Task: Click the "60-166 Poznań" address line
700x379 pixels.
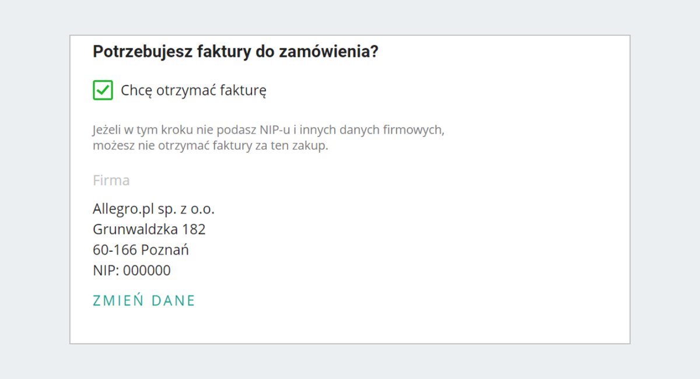Action: [141, 250]
